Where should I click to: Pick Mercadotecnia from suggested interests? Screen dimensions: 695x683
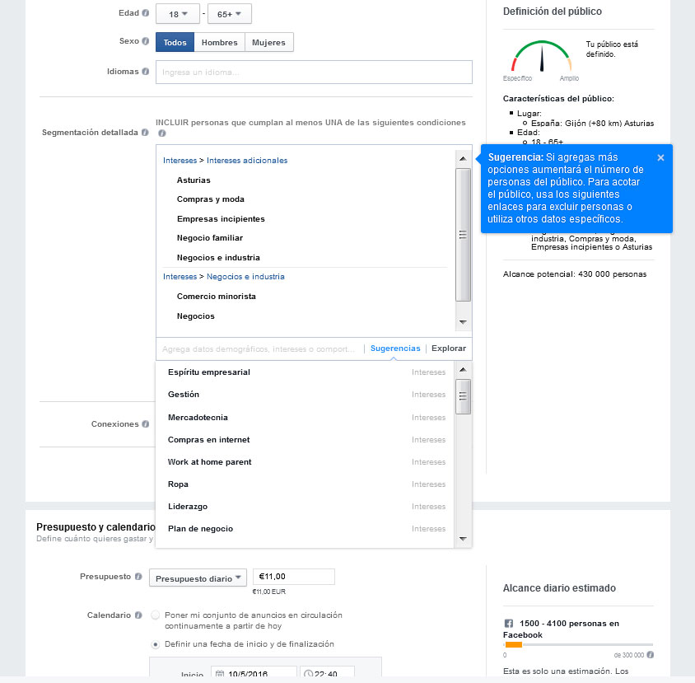pyautogui.click(x=198, y=418)
